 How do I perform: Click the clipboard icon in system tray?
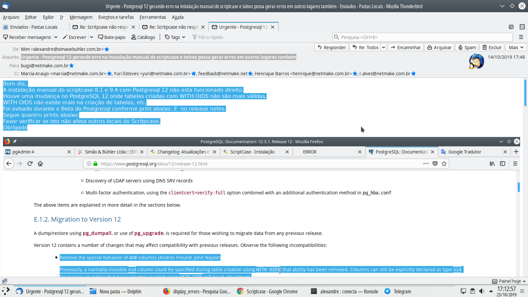point(473,291)
